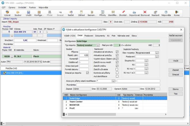
Task: Open the Ovládání menu
Action: pos(22,7)
